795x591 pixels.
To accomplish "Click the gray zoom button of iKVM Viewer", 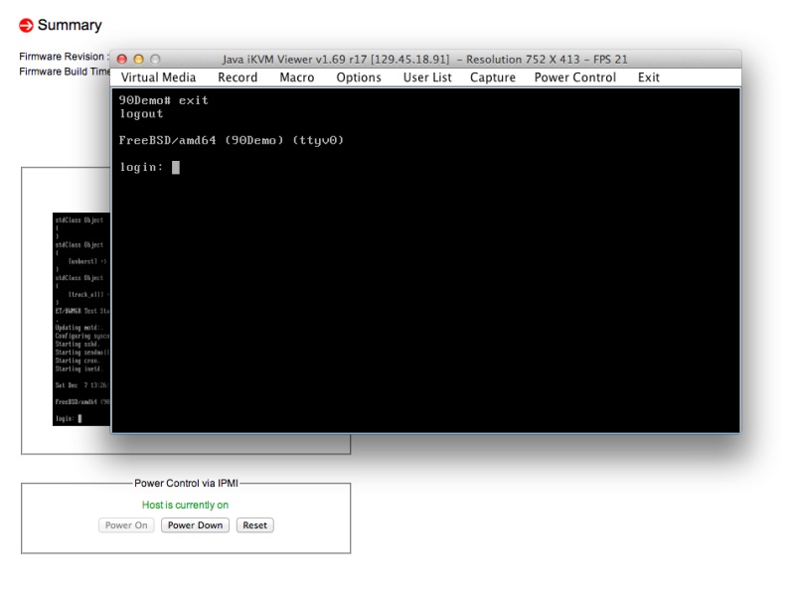I will [155, 60].
